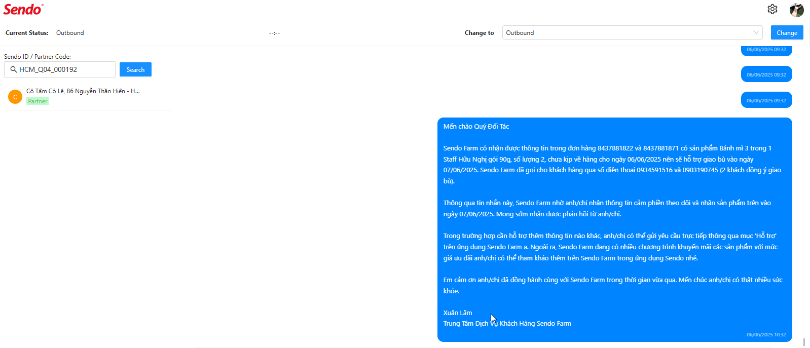The image size is (810, 348).
Task: Click Trung Tâm Dịch Vụ Khách Hàng line
Action: (x=507, y=324)
